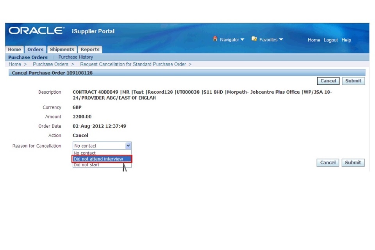Switch to the Home tab
Image resolution: width=375 pixels, height=250 pixels.
point(14,50)
